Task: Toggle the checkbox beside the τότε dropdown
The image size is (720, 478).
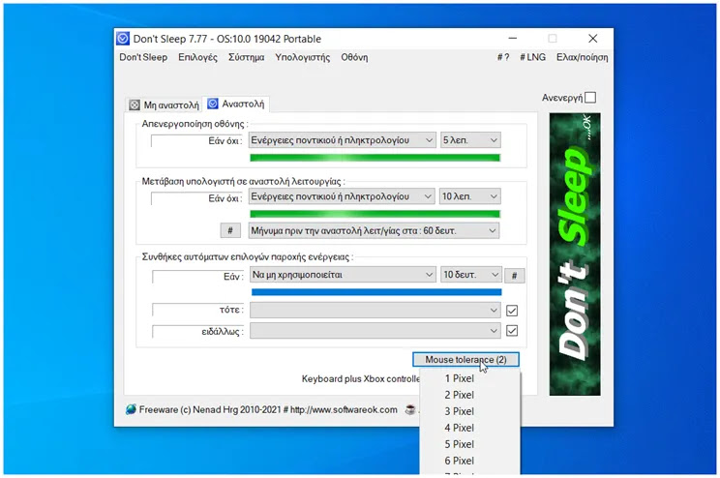Action: [512, 311]
